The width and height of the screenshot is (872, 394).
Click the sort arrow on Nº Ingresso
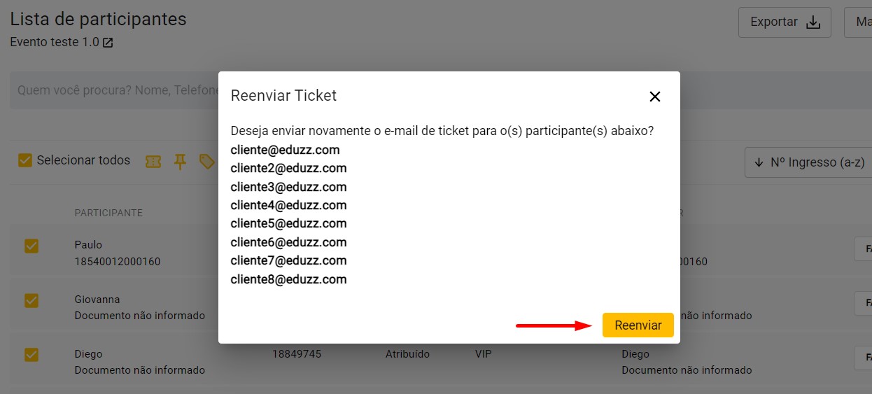pyautogui.click(x=759, y=162)
